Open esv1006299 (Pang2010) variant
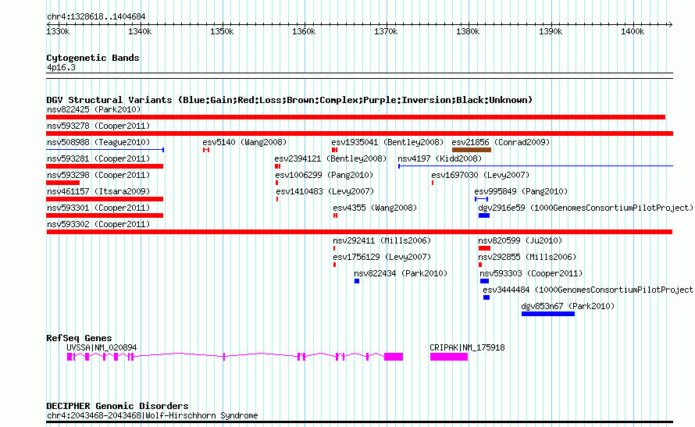The image size is (695, 427). point(324,175)
